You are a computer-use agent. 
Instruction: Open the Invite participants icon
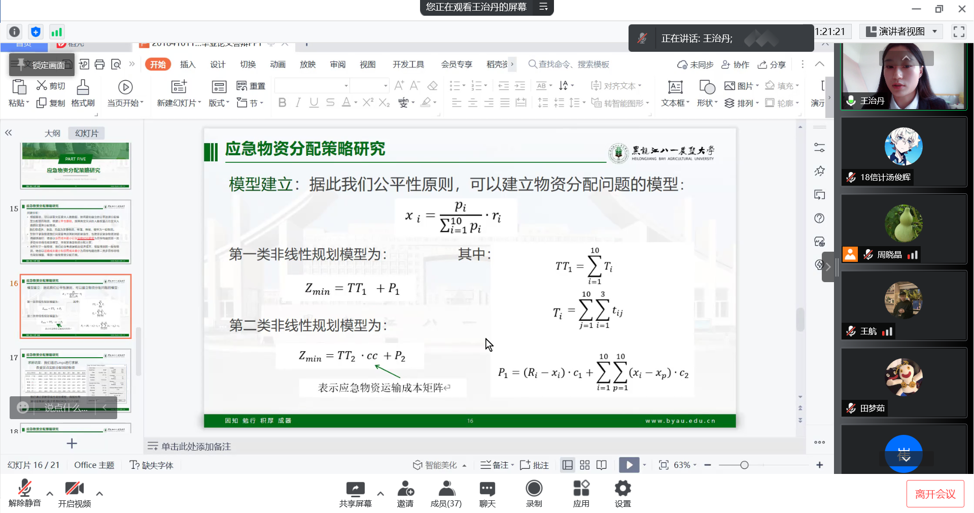[x=405, y=489]
